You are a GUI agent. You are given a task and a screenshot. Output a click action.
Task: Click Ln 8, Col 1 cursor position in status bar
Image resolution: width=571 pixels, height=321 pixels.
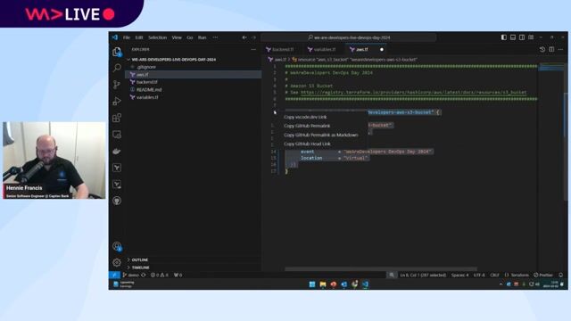pyautogui.click(x=423, y=276)
